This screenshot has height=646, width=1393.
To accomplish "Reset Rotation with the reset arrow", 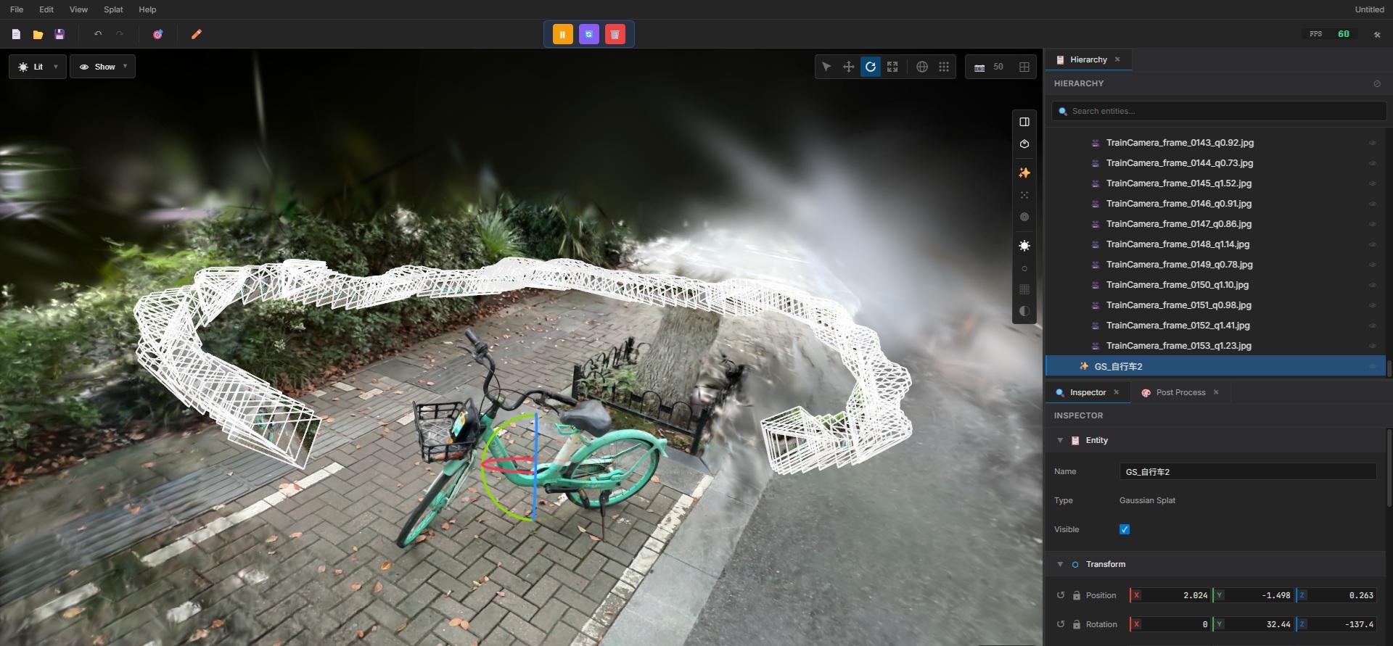I will pyautogui.click(x=1061, y=624).
